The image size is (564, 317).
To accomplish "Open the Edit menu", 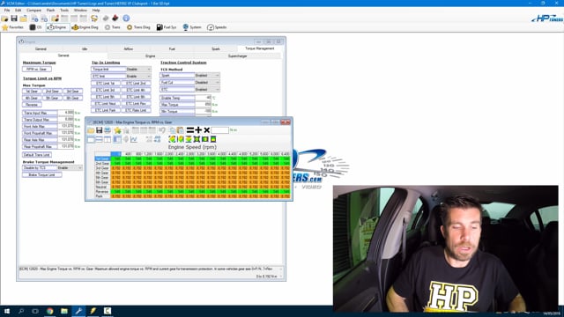I will click(18, 11).
